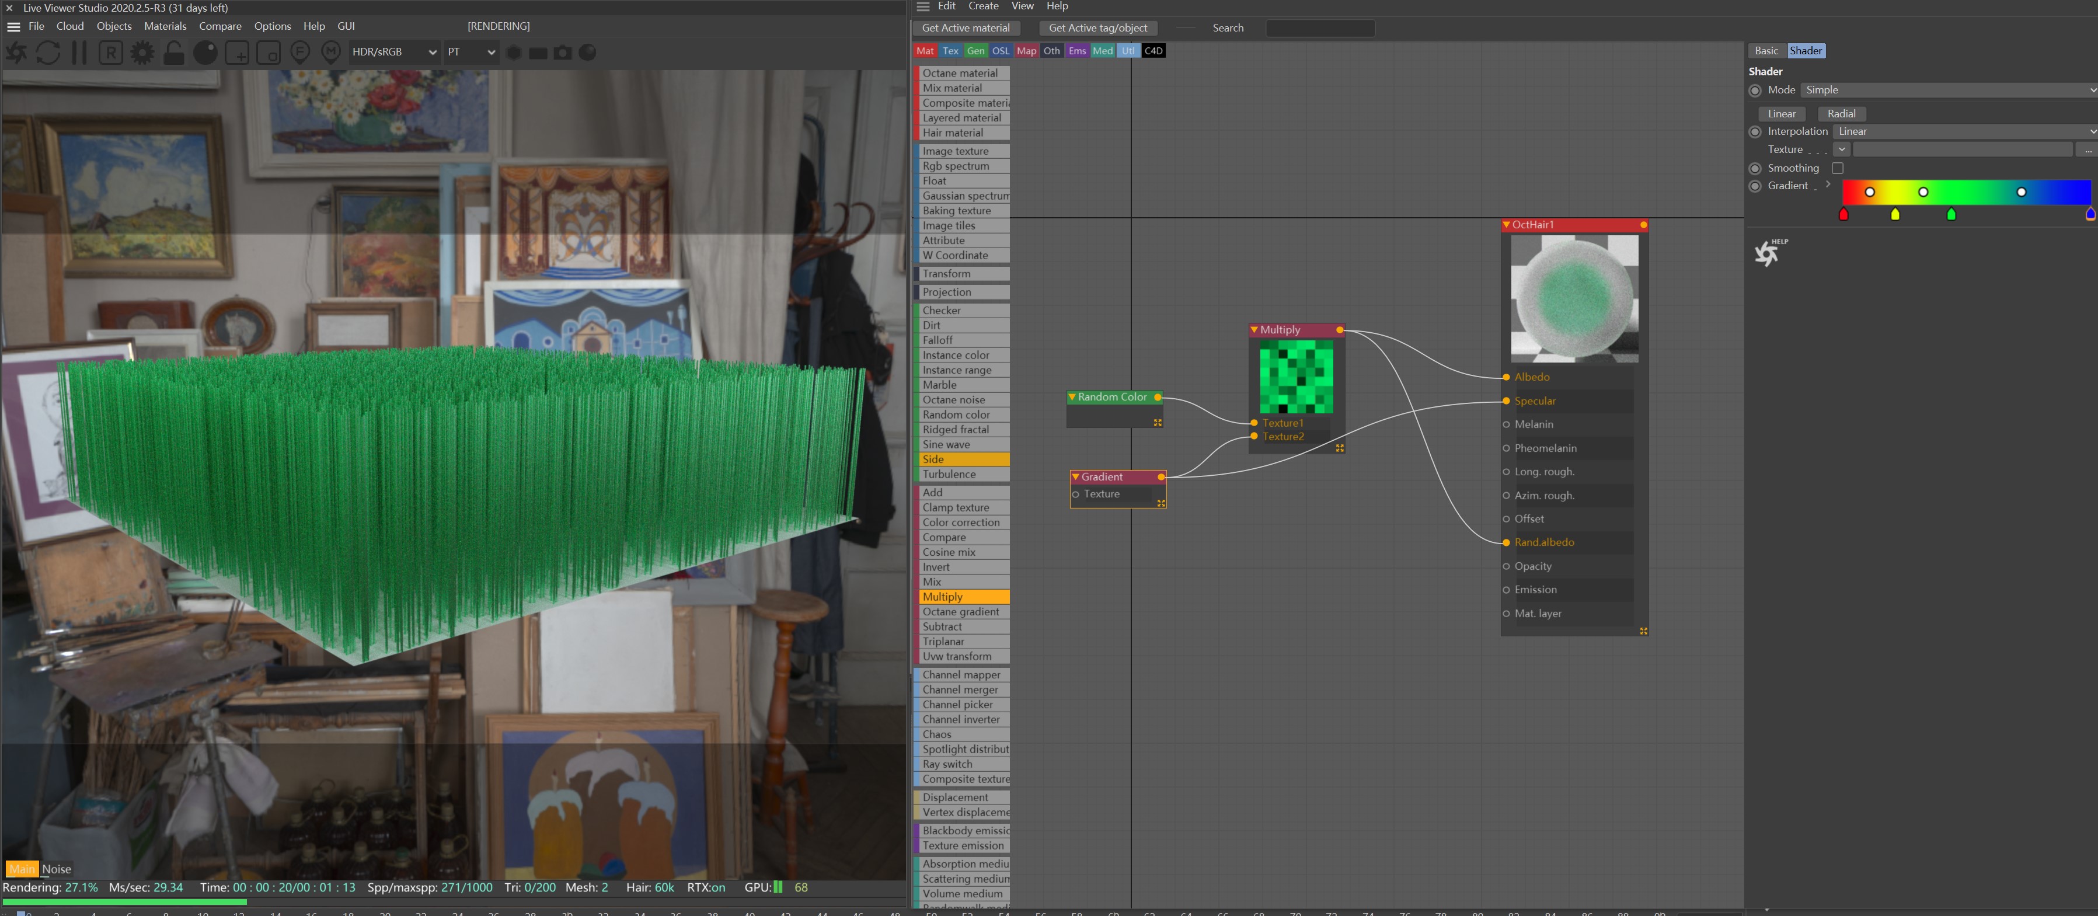Select the yellow gradient color knot
Viewport: 2098px width, 916px height.
click(1894, 215)
